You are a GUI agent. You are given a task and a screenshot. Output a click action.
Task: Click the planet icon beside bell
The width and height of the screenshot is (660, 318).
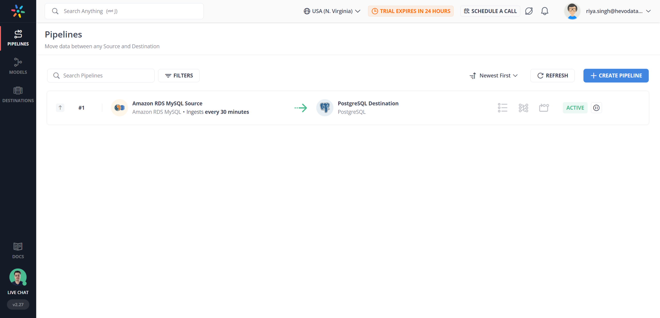[x=529, y=11]
